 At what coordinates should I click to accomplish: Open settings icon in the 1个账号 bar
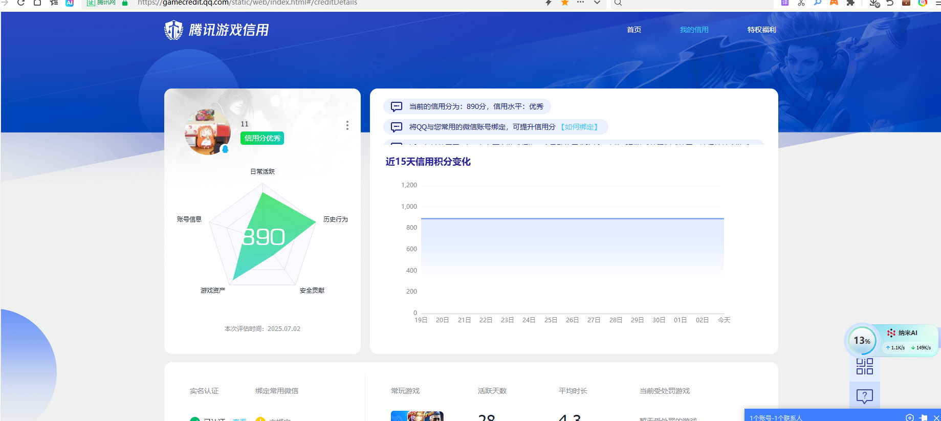909,417
